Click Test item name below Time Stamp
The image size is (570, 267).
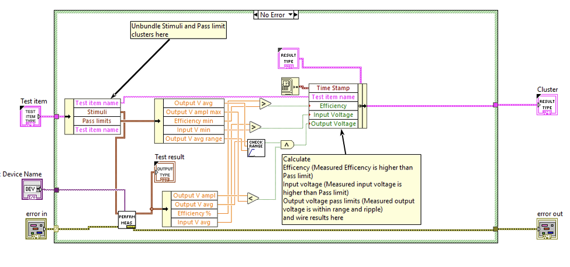[x=333, y=97]
